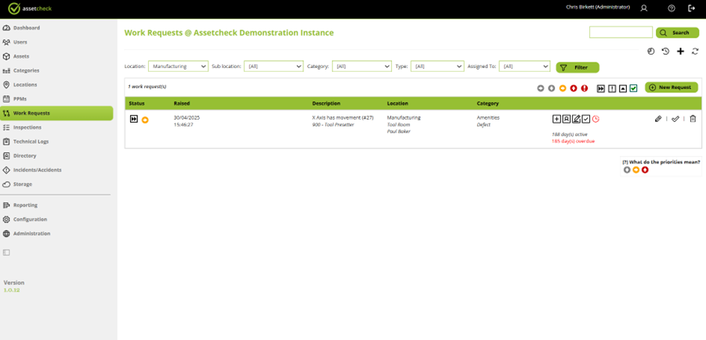Open the Assets sidebar menu item
This screenshot has height=340, width=706.
tap(21, 56)
